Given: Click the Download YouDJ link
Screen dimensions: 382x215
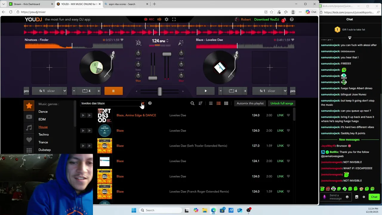Looking at the screenshot, I should click(267, 19).
